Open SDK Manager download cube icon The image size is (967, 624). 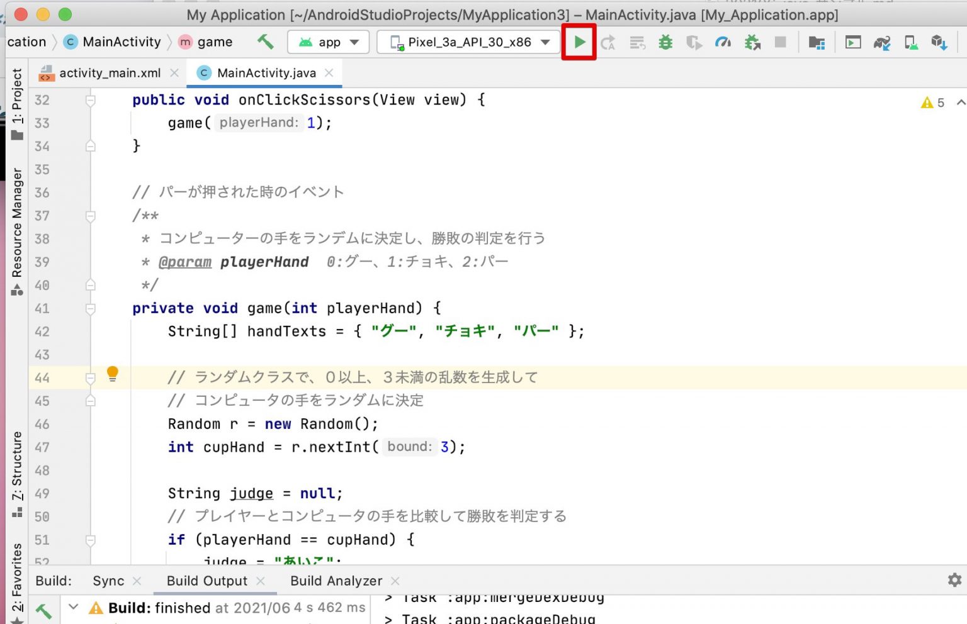(939, 42)
